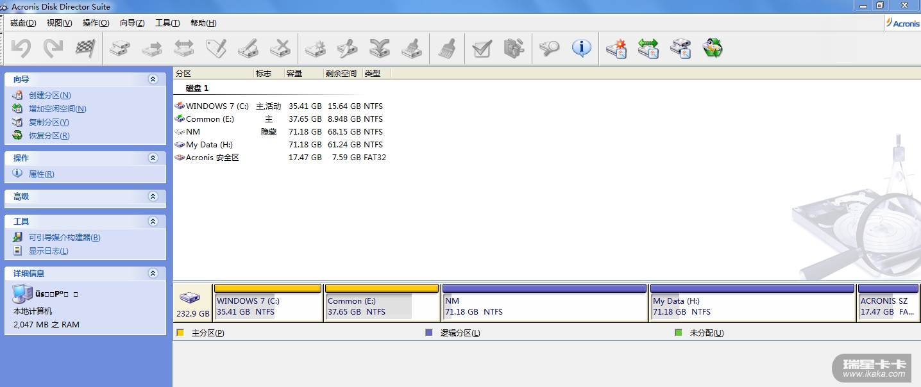
Task: Click the 增加空闲空间(N) link
Action: pos(57,109)
